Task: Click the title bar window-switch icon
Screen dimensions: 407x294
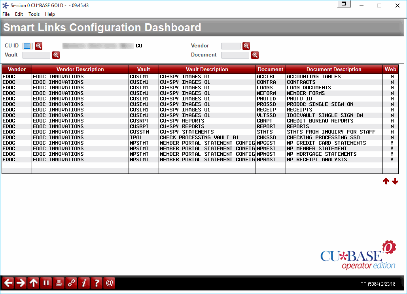Action: click(x=344, y=4)
